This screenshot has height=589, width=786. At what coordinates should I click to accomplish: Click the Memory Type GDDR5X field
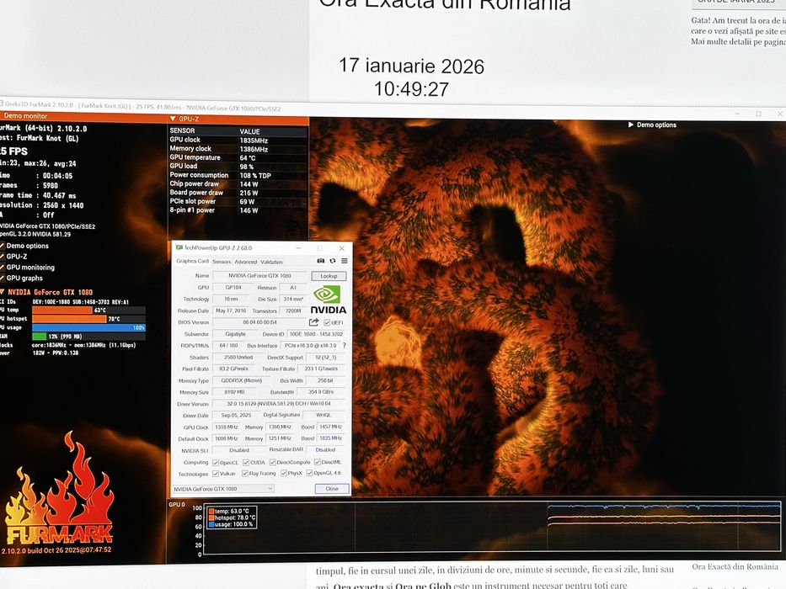242,380
